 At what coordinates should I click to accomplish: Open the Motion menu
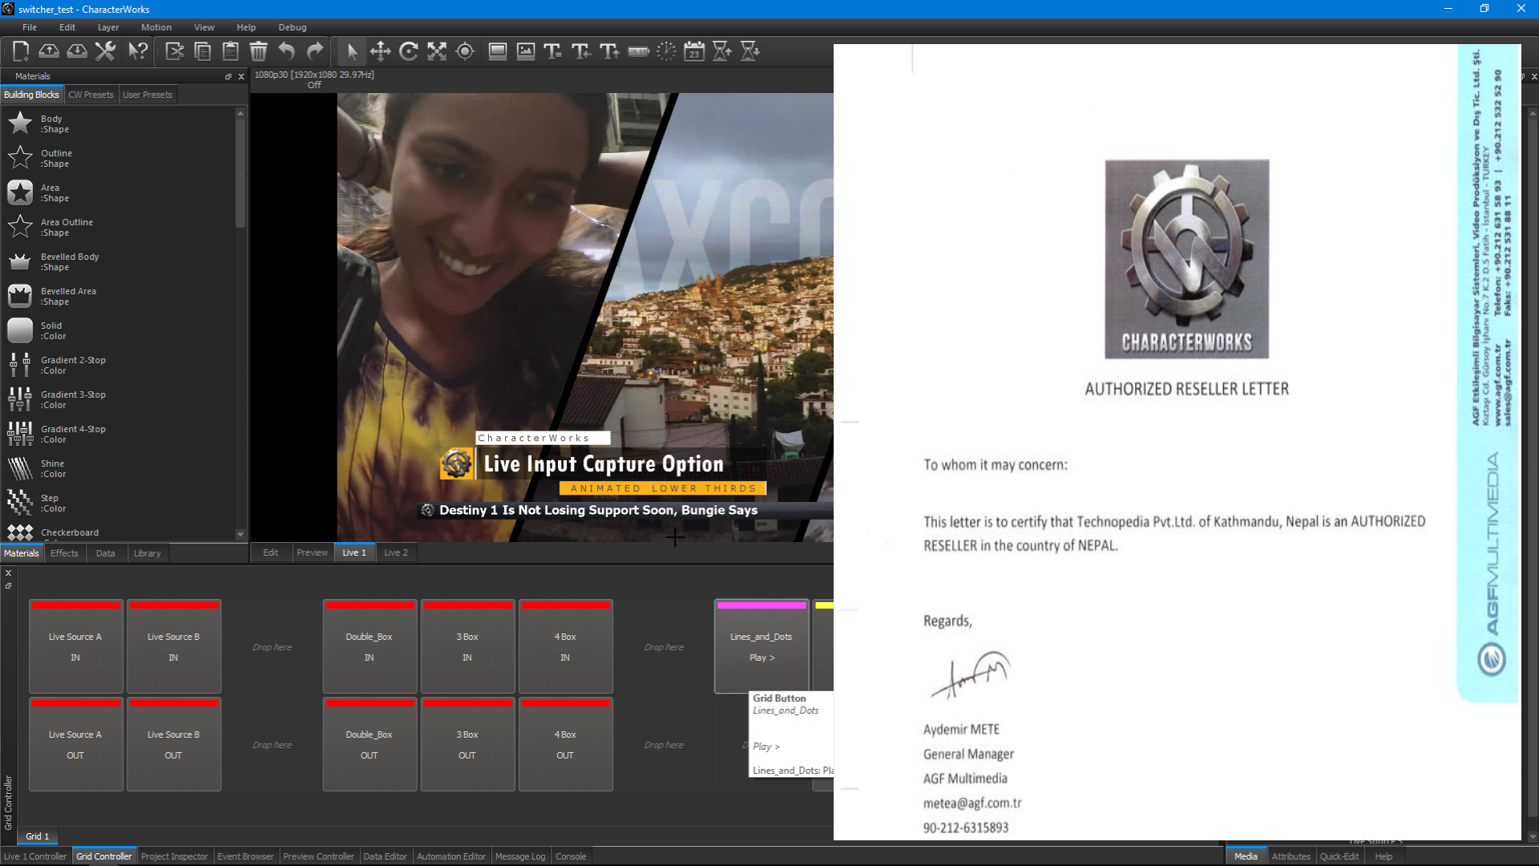[156, 27]
